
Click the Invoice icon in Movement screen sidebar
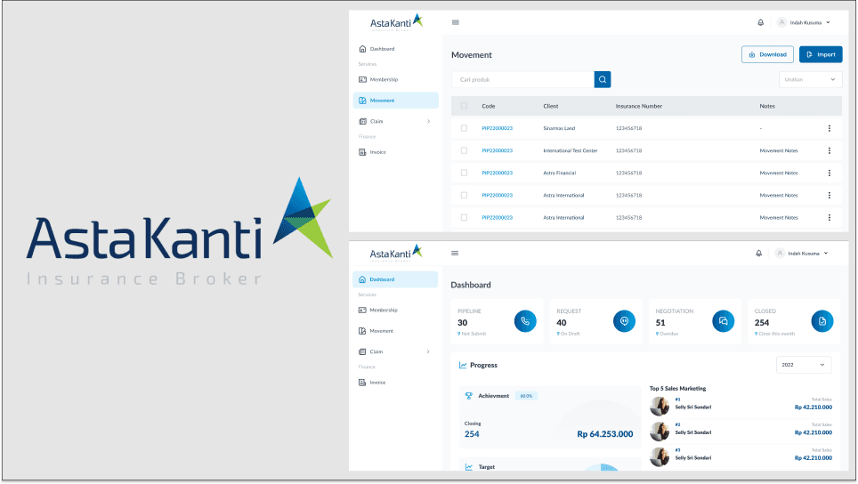(x=362, y=152)
